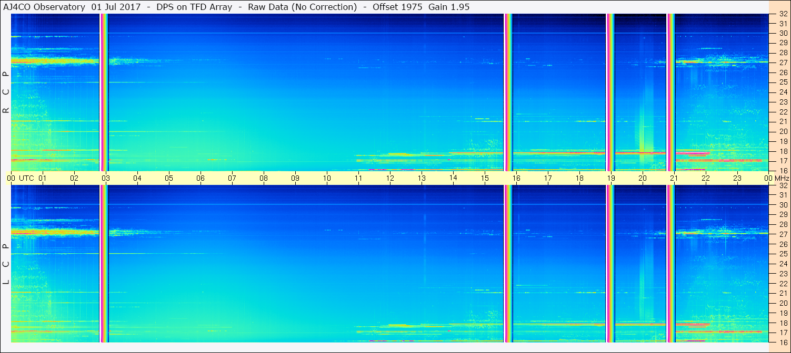This screenshot has width=791, height=353.
Task: Click the '19' frequency label of the LCP panel
Action: click(783, 313)
